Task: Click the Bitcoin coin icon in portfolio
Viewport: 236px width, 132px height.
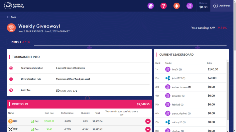Action: [10, 121]
